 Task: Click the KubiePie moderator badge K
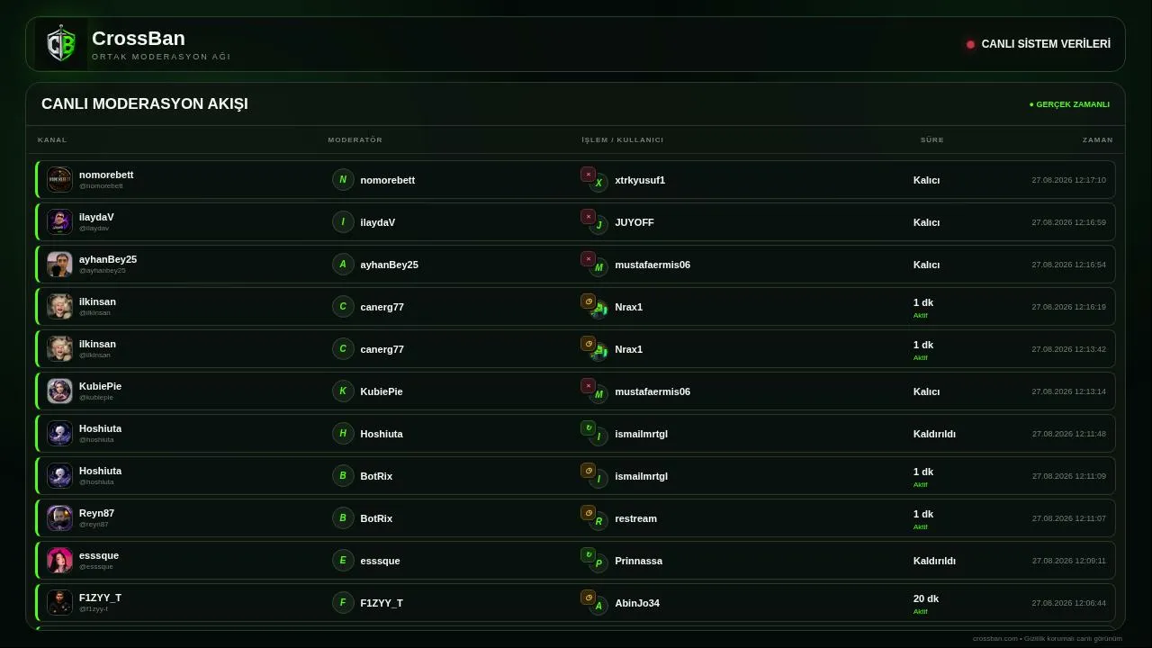(343, 391)
